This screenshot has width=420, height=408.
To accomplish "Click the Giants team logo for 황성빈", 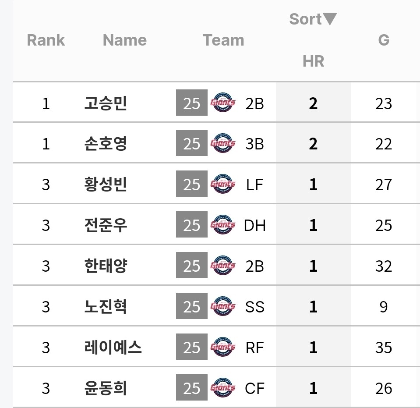I will click(223, 184).
